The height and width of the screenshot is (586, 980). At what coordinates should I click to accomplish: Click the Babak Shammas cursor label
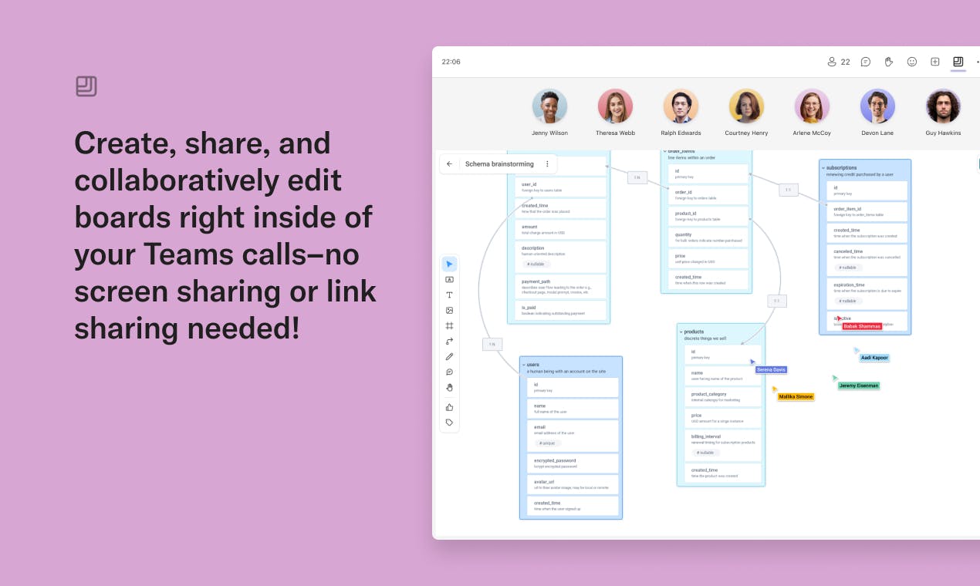pyautogui.click(x=862, y=326)
